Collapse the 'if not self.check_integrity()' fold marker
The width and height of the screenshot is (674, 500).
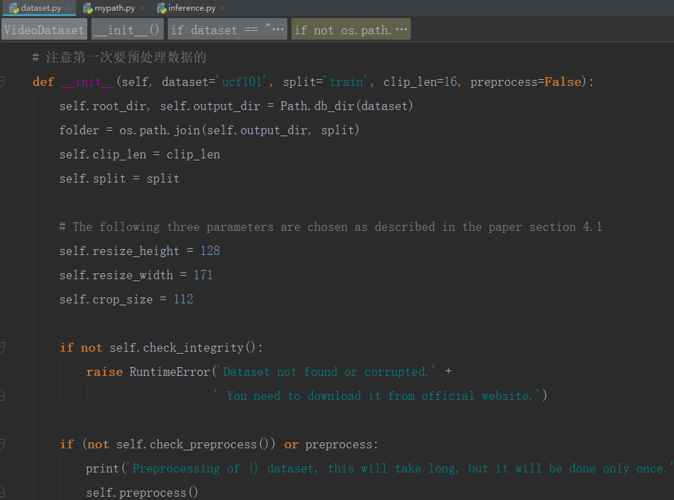[x=2, y=347]
